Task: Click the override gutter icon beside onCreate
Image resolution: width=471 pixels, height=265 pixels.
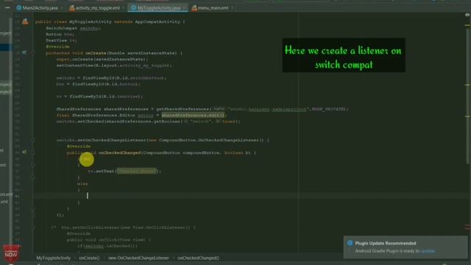Action: click(24, 52)
